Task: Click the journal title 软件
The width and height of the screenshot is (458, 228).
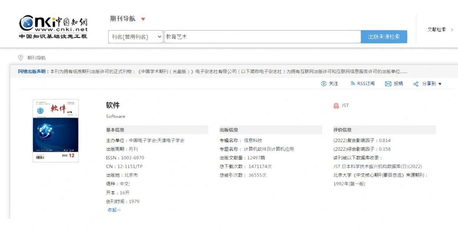Action: pos(113,105)
